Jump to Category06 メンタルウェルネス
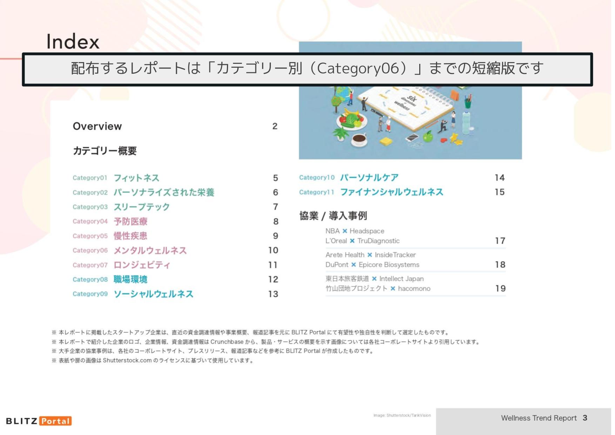 tap(150, 250)
